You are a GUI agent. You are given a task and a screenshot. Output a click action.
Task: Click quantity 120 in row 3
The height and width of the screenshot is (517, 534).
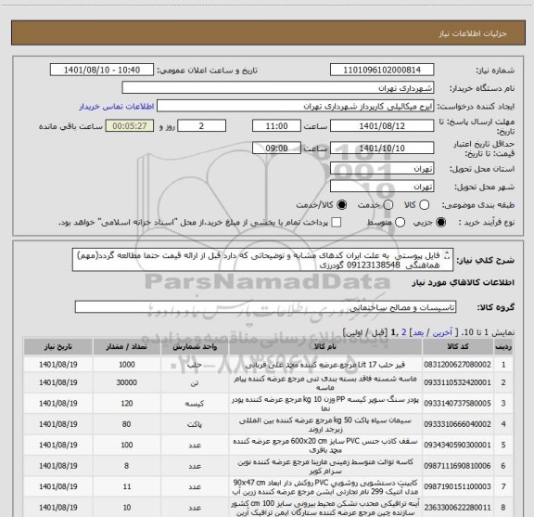pyautogui.click(x=127, y=404)
